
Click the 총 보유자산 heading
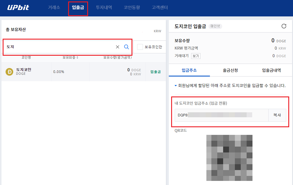tap(16, 30)
